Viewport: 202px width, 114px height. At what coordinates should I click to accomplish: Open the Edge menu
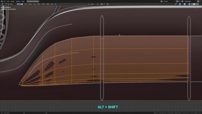pyautogui.click(x=48, y=4)
